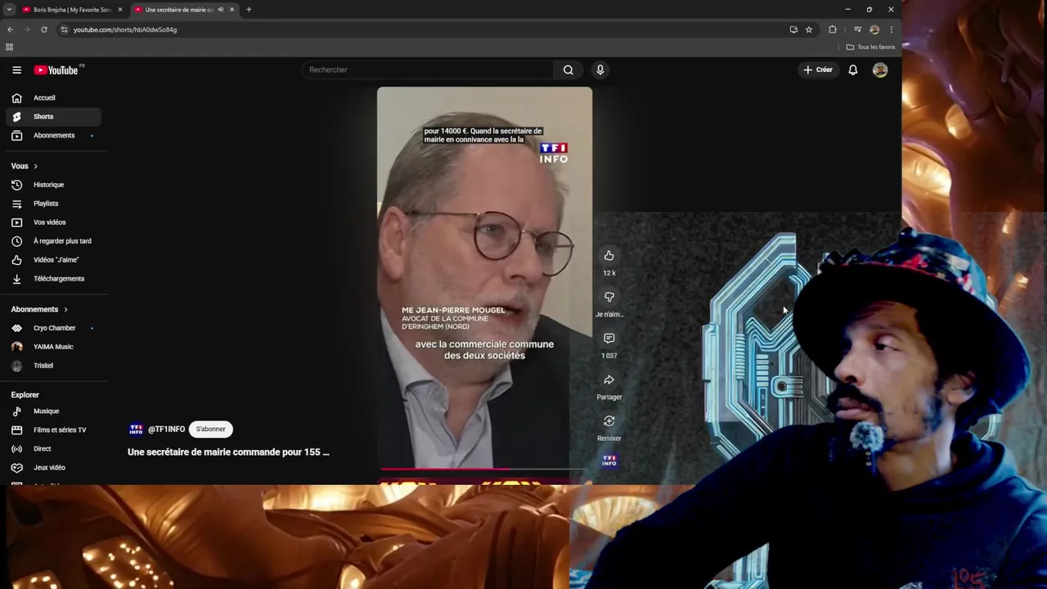Open Historique in the sidebar
Screen dimensions: 1047x589
point(53,185)
